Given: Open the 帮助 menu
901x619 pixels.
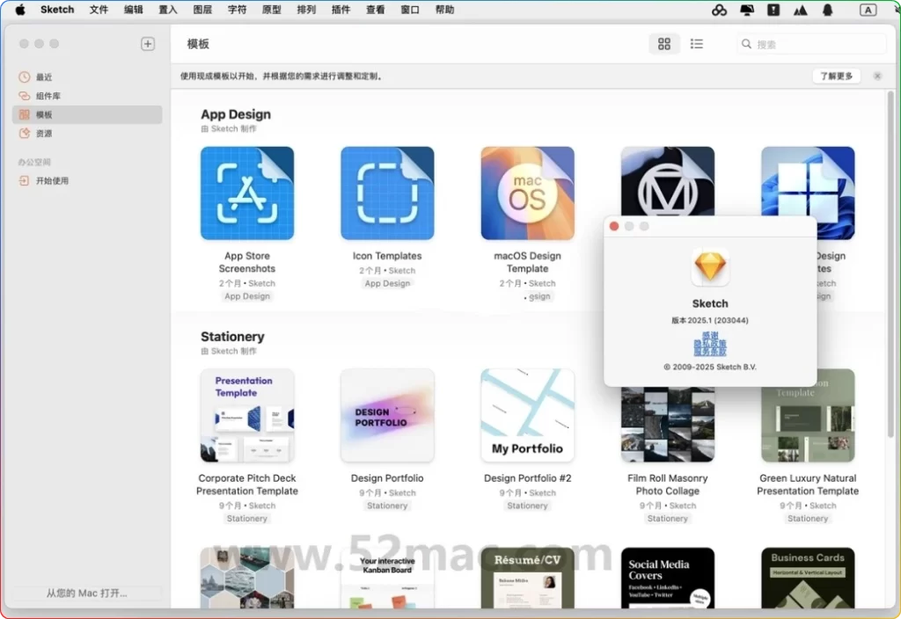Looking at the screenshot, I should click(444, 10).
